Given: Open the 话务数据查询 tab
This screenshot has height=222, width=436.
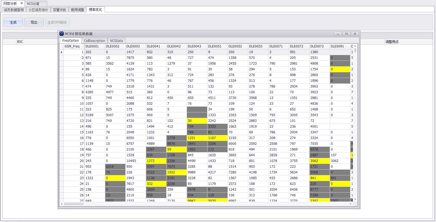Looking at the screenshot, I should click(14, 10).
